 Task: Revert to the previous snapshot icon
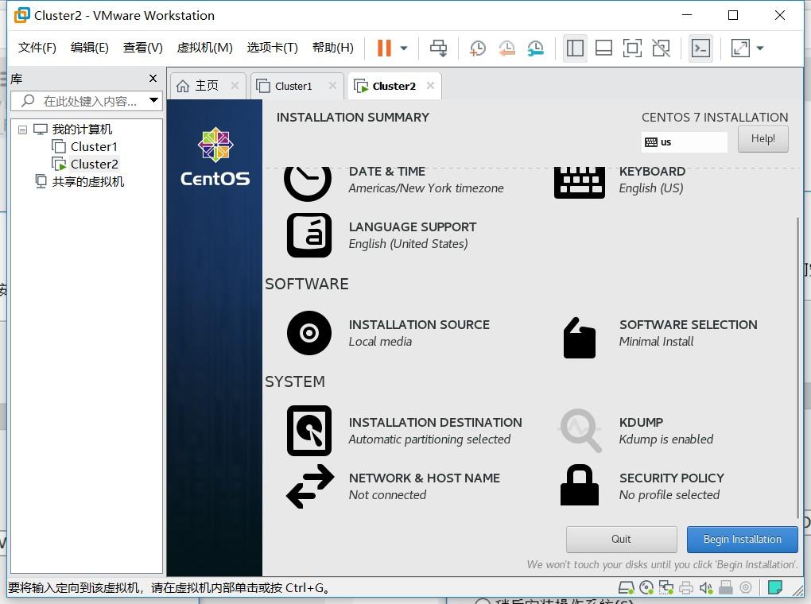(506, 48)
